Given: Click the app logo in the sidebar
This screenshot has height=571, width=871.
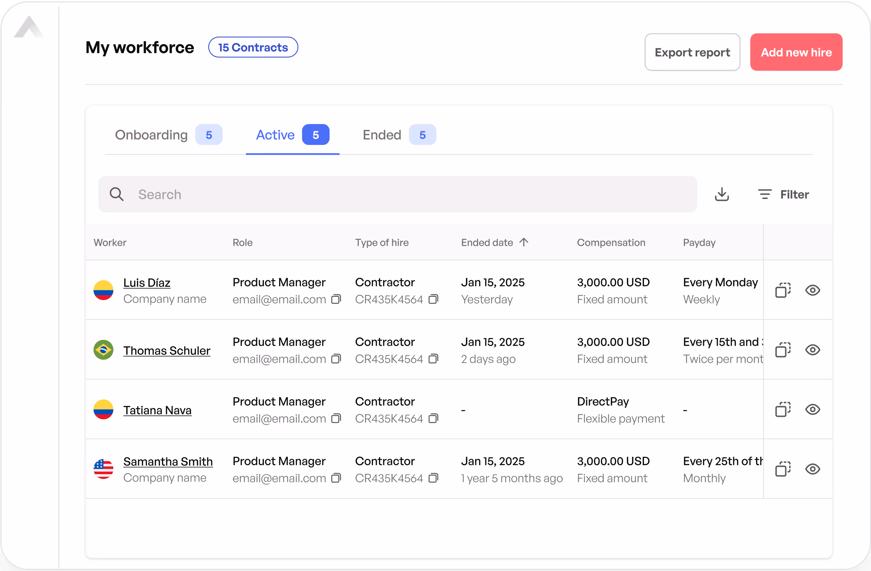Looking at the screenshot, I should pyautogui.click(x=29, y=27).
